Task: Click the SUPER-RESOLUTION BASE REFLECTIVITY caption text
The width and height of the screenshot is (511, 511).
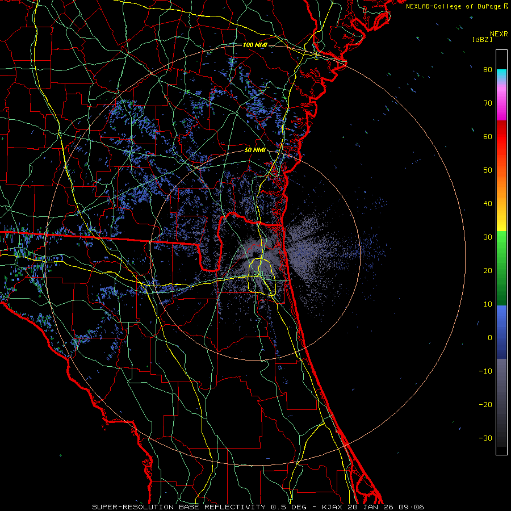Action: 179,507
